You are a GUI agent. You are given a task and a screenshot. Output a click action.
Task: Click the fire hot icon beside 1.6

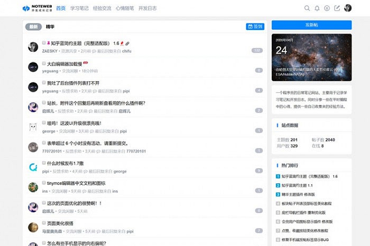pyautogui.click(x=122, y=43)
